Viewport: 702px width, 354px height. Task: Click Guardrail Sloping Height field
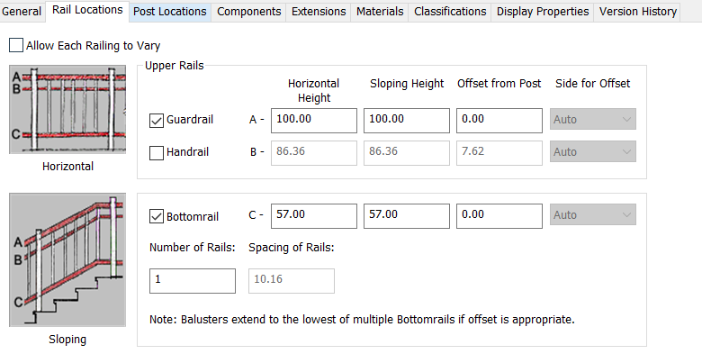[407, 120]
